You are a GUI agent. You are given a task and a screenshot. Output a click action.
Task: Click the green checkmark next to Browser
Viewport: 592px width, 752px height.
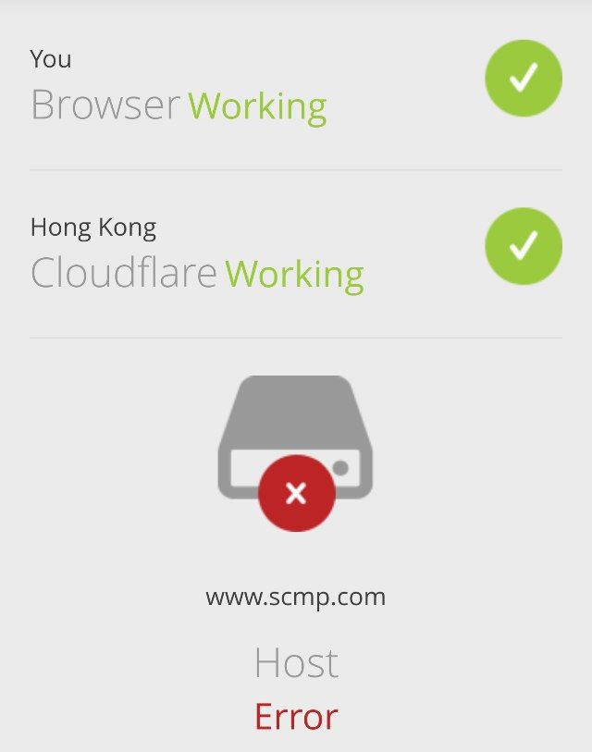[x=524, y=79]
